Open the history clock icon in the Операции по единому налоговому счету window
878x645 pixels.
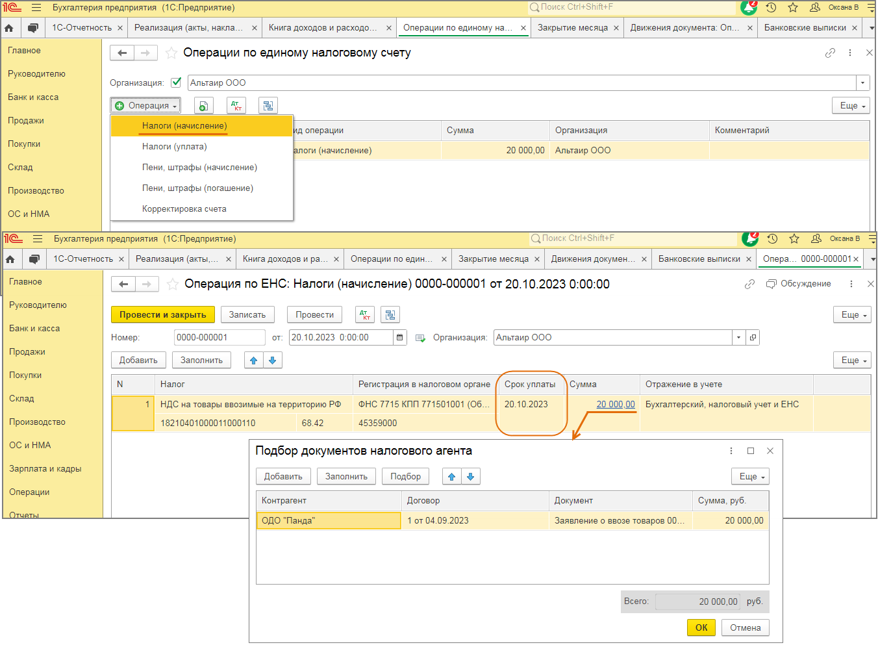[x=771, y=7]
